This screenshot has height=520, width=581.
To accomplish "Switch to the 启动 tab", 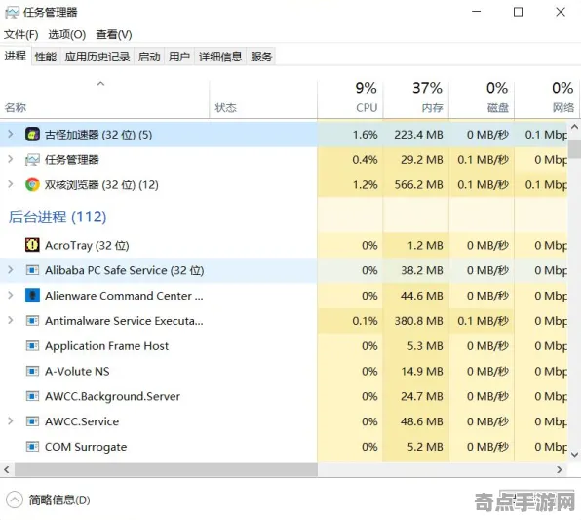I will pyautogui.click(x=149, y=57).
